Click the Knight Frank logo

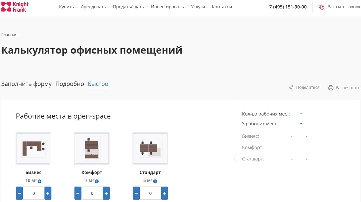coord(15,7)
